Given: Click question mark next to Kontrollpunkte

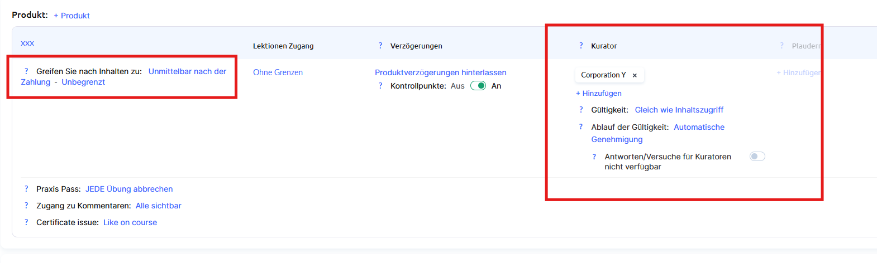Looking at the screenshot, I should 380,86.
